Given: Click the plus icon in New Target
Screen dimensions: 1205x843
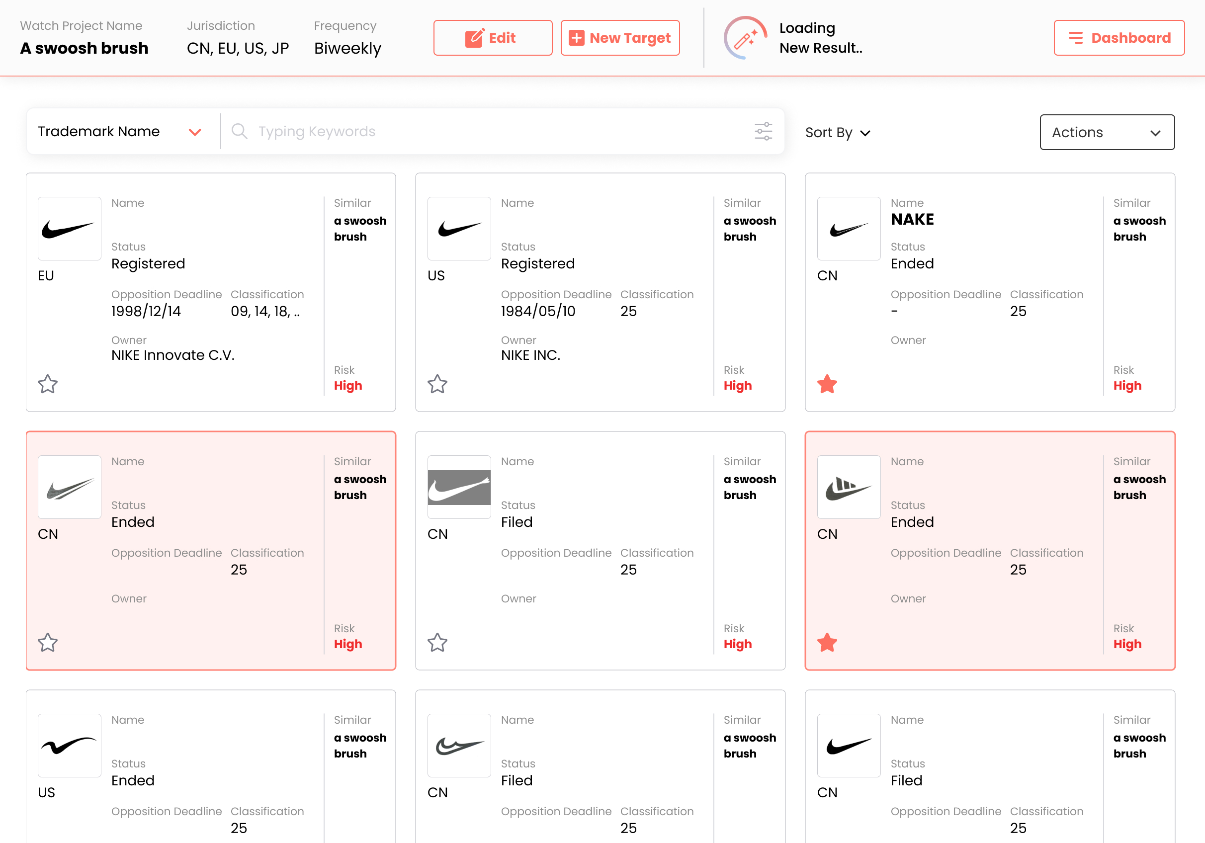Looking at the screenshot, I should point(576,38).
